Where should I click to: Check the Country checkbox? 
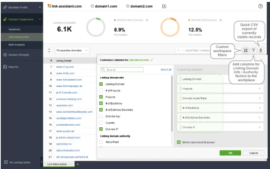click(101, 123)
